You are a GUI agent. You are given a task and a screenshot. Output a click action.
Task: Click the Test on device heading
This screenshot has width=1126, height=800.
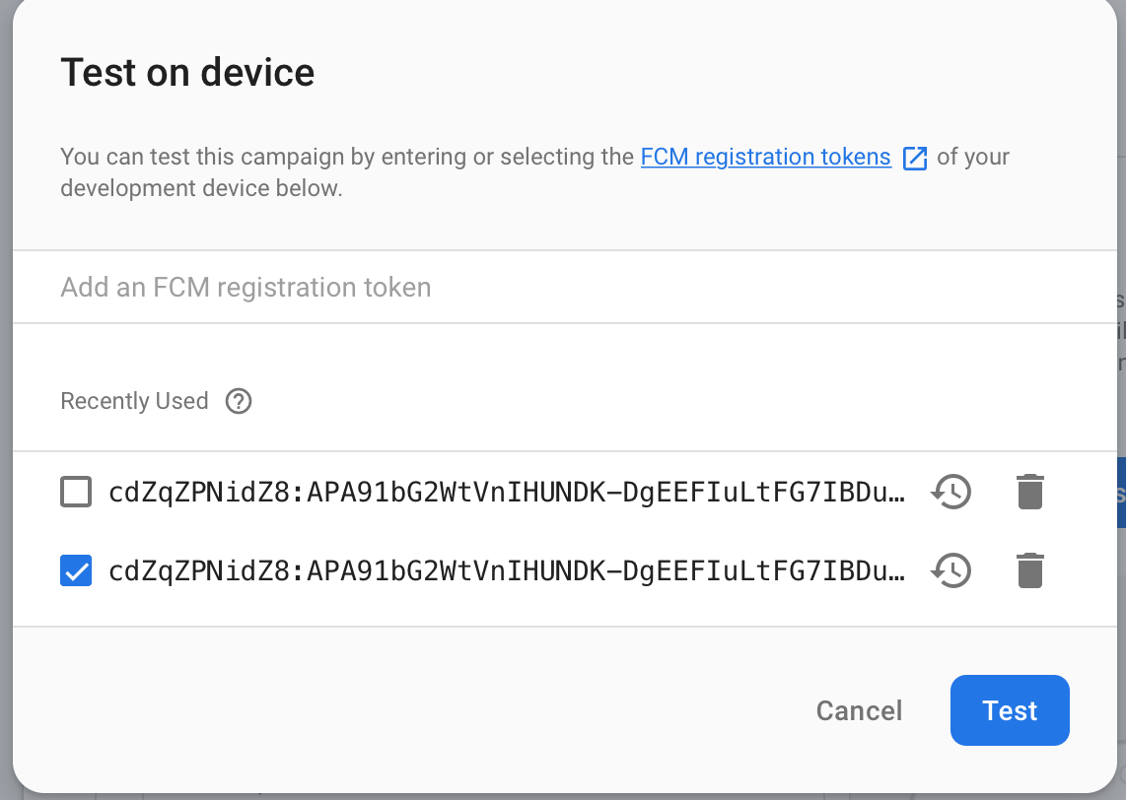187,73
